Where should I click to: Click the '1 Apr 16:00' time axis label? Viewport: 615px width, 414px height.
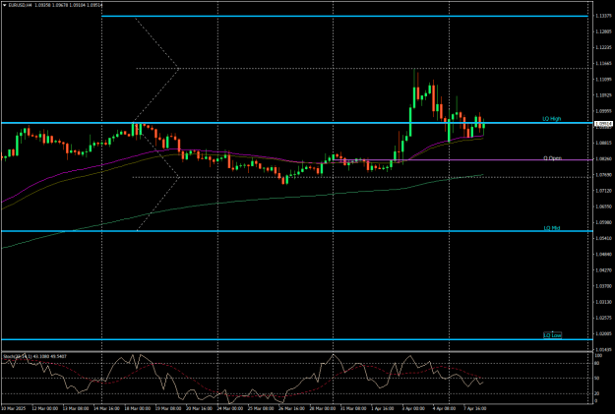[383, 408]
